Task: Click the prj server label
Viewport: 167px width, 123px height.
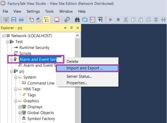Action: tap(22, 71)
